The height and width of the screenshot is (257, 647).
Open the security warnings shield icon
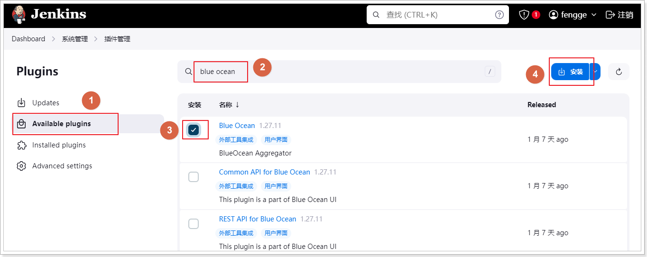pyautogui.click(x=524, y=15)
